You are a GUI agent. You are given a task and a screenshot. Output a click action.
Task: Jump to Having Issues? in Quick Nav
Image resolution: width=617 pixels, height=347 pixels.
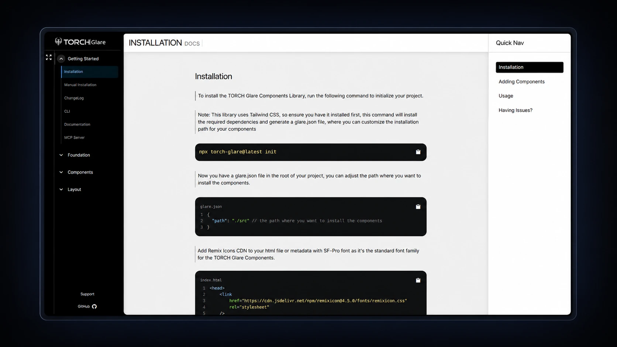tap(516, 110)
